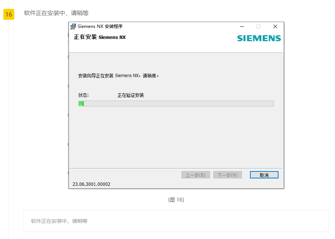335x239 pixels.
Task: Close the Siemens NX installer window
Action: tap(275, 26)
